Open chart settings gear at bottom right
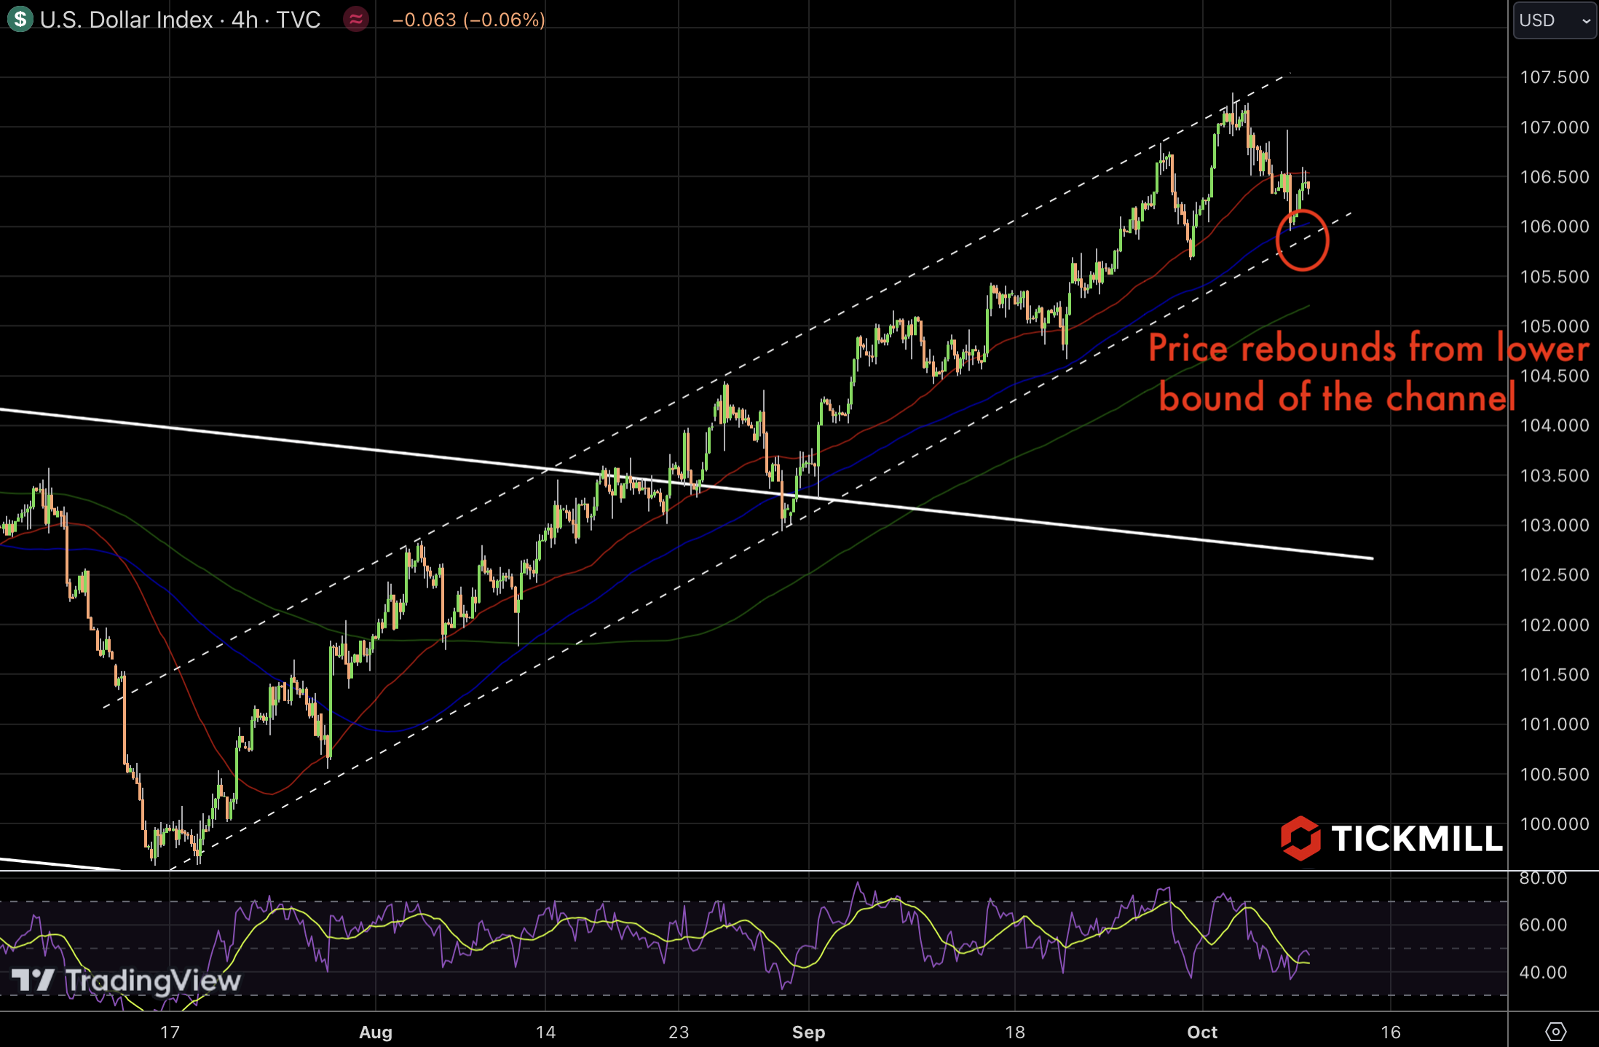Image resolution: width=1599 pixels, height=1047 pixels. [1555, 1031]
